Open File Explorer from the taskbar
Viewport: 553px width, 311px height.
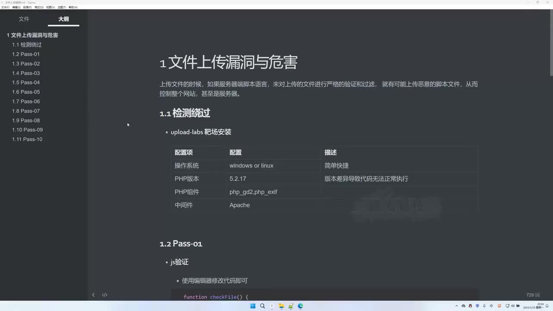(281, 306)
